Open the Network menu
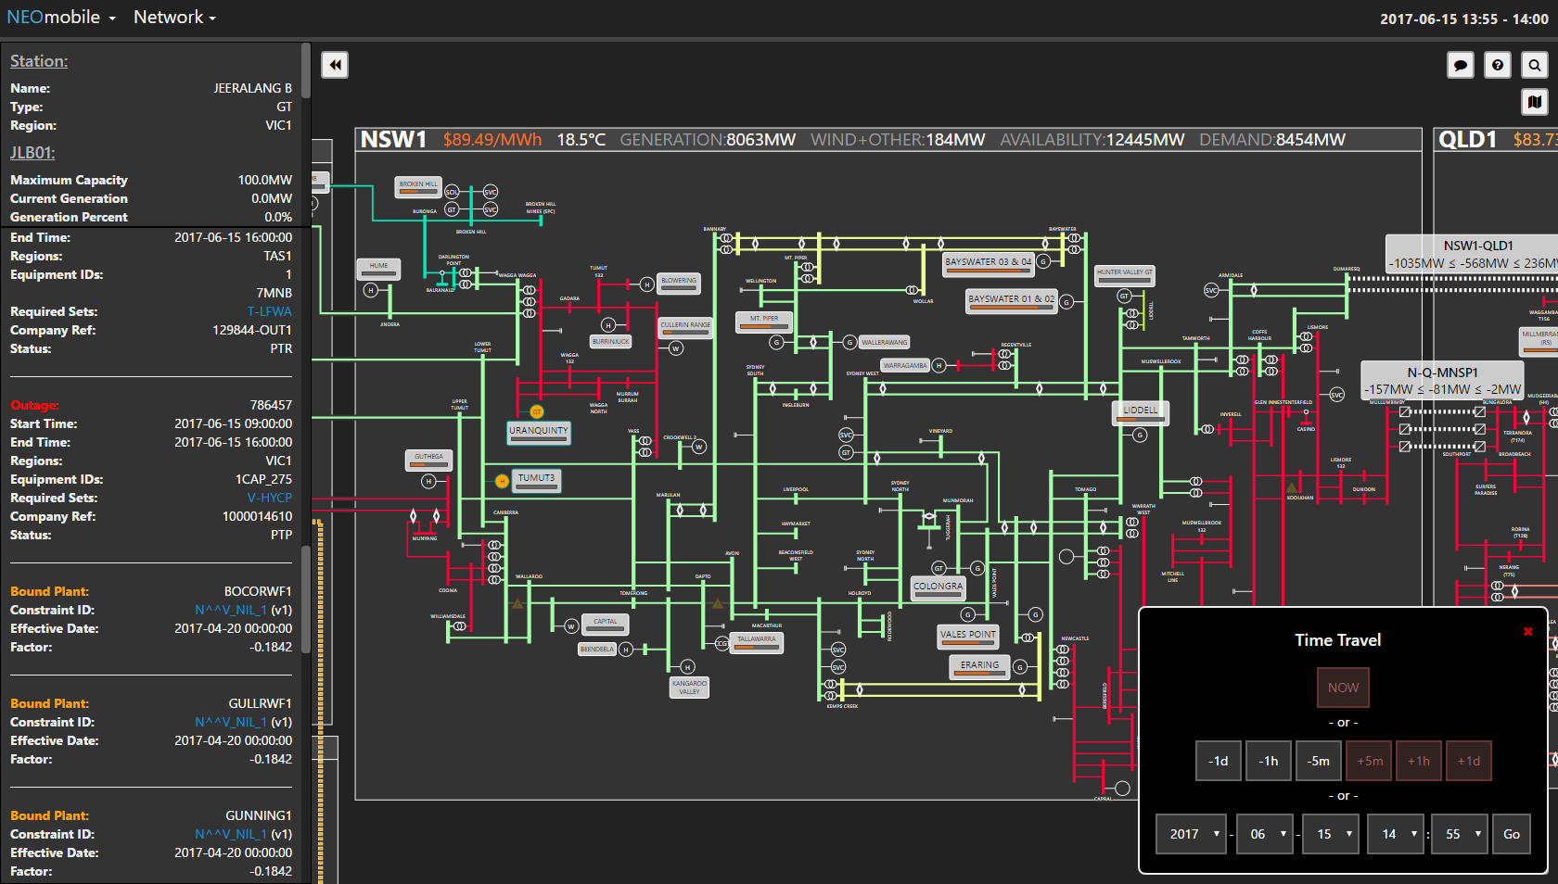This screenshot has width=1558, height=884. [174, 18]
